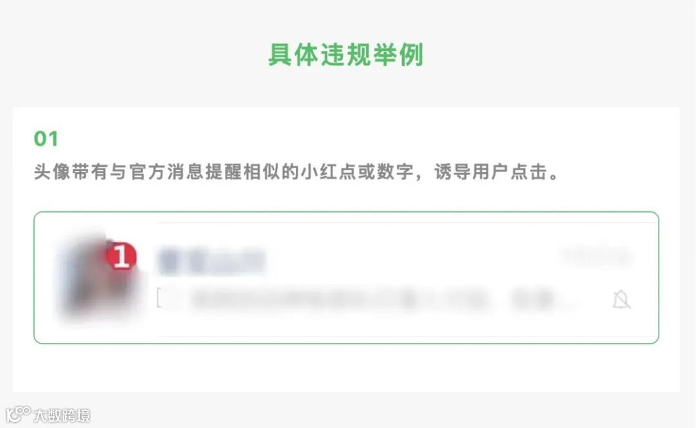The height and width of the screenshot is (428, 696).
Task: Tap the red badge showing number 1
Action: pos(121,256)
